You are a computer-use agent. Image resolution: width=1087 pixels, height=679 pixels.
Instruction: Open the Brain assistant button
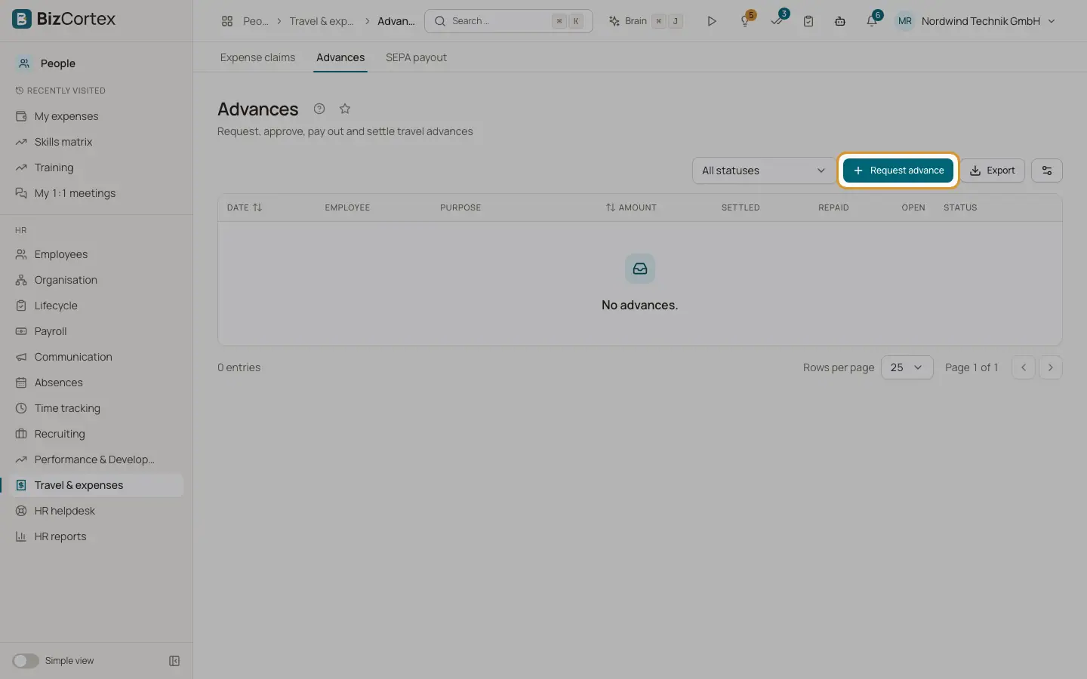pos(646,21)
